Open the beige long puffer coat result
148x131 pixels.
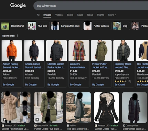16,108
